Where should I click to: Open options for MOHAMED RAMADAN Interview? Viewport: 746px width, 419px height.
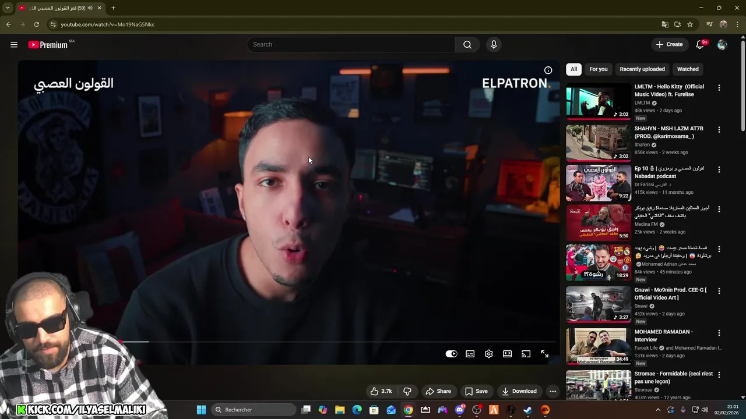719,333
